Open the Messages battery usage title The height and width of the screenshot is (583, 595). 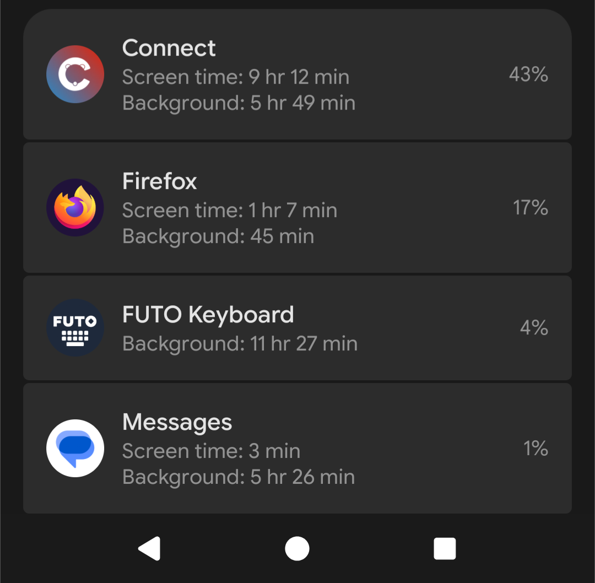(177, 423)
